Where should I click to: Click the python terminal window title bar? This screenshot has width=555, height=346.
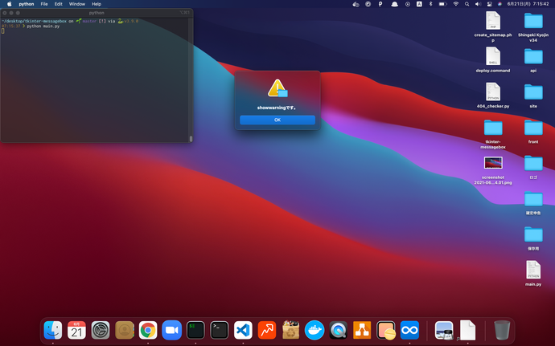tap(97, 12)
